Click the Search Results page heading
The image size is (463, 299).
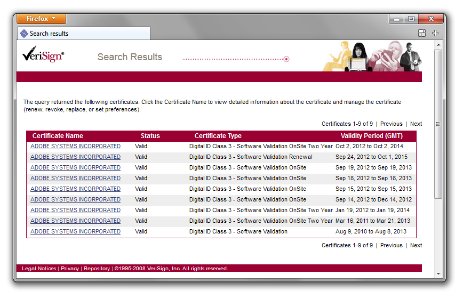(x=130, y=56)
